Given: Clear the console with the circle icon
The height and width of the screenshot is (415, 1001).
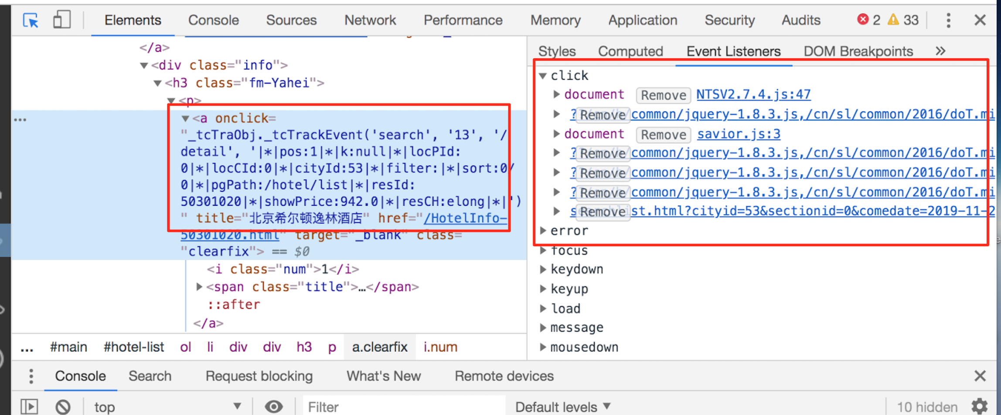Looking at the screenshot, I should (63, 406).
